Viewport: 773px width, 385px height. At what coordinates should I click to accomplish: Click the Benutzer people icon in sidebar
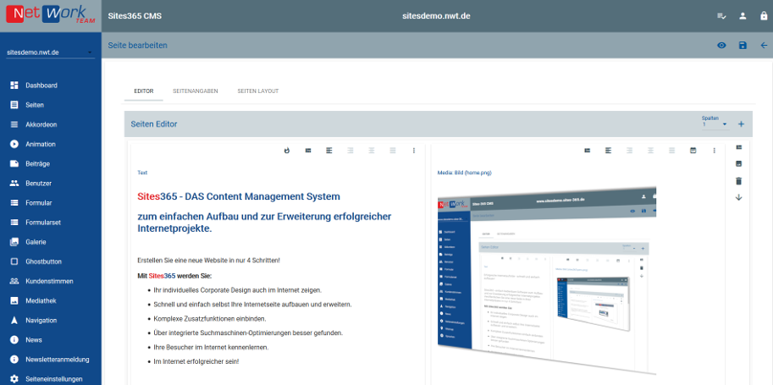point(14,184)
